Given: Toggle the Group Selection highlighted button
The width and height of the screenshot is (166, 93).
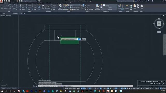Looking at the screenshot, I should coord(122,9).
